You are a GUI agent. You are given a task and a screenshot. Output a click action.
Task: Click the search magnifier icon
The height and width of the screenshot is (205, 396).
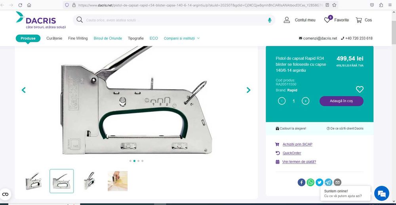pos(80,20)
